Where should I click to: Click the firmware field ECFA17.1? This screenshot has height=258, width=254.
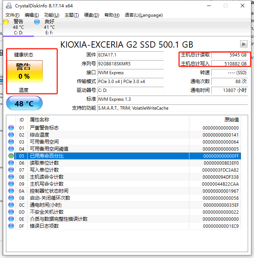point(130,55)
